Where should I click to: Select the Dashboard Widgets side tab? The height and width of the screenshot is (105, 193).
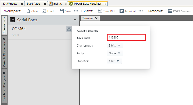(x=4, y=89)
